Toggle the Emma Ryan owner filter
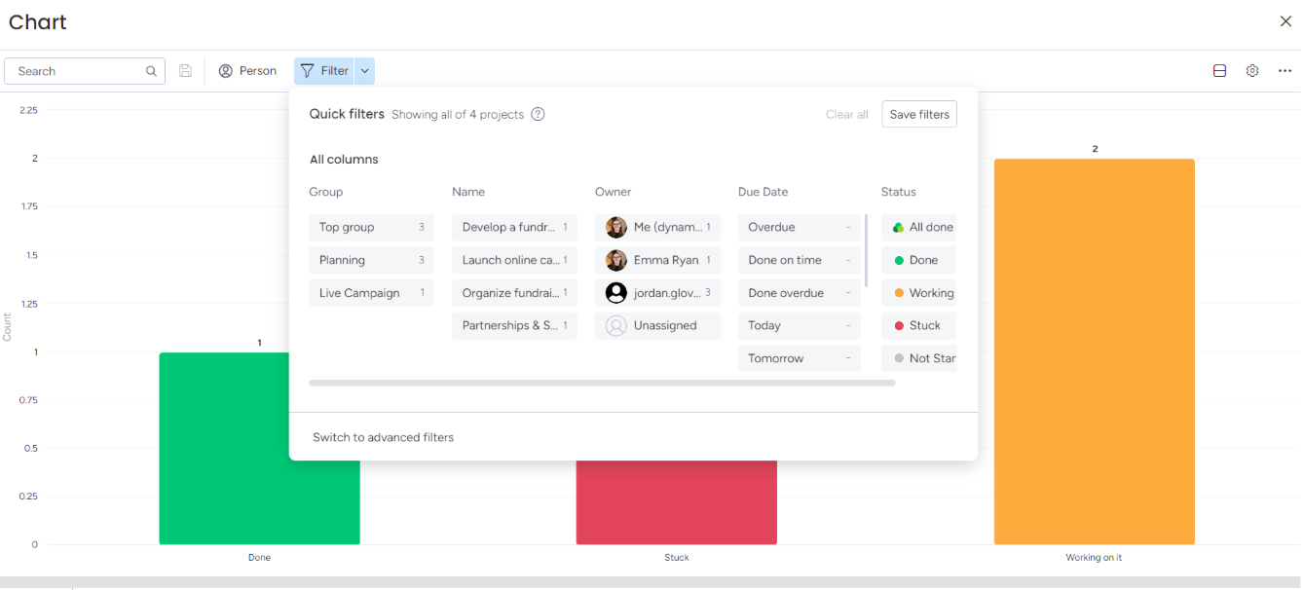 point(657,260)
